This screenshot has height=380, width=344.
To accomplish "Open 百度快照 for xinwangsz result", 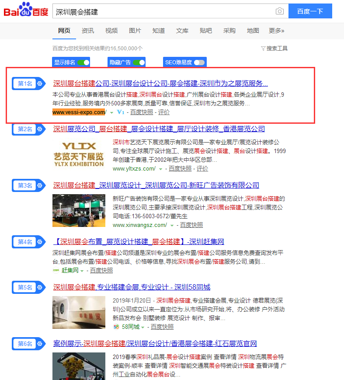I will pyautogui.click(x=191, y=225).
